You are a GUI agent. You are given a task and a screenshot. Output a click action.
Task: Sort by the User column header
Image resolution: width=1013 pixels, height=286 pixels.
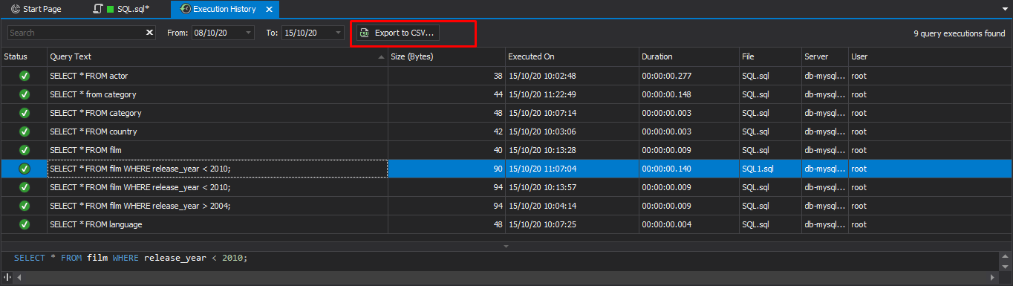[x=930, y=56]
